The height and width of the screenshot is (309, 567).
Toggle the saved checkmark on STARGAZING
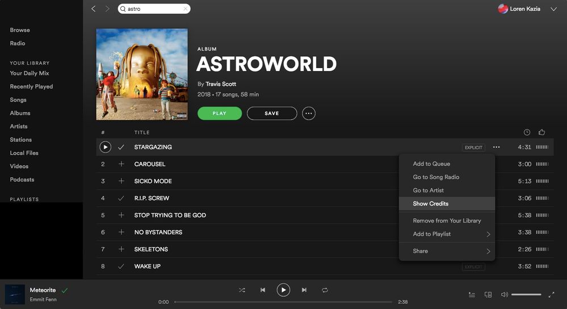tap(121, 147)
